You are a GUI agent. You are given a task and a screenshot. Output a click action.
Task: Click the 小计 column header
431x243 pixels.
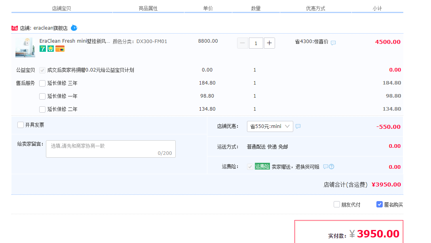coord(378,9)
